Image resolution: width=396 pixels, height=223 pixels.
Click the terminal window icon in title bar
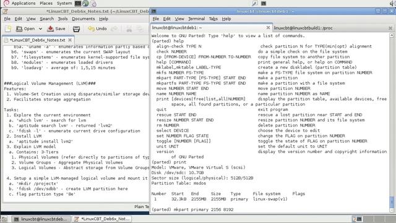[154, 11]
